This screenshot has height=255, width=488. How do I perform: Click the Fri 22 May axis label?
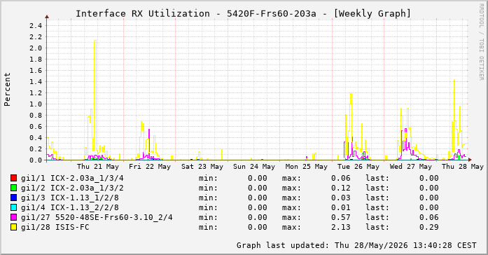point(150,167)
